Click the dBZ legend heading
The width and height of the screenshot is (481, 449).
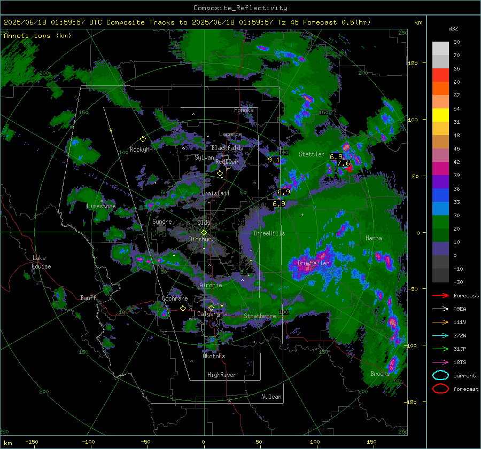[453, 29]
